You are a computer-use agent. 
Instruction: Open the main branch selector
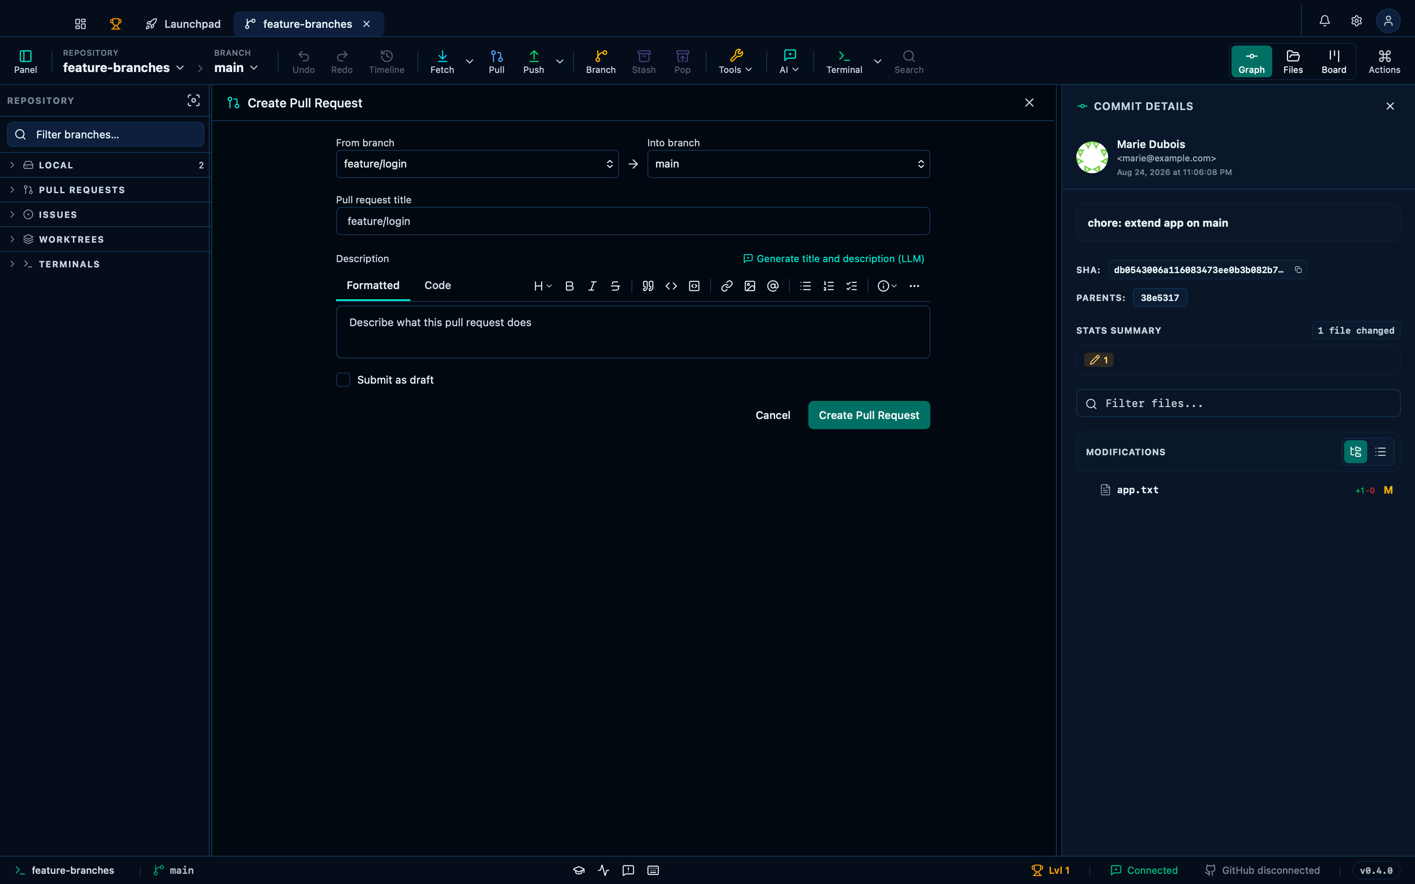click(x=236, y=68)
